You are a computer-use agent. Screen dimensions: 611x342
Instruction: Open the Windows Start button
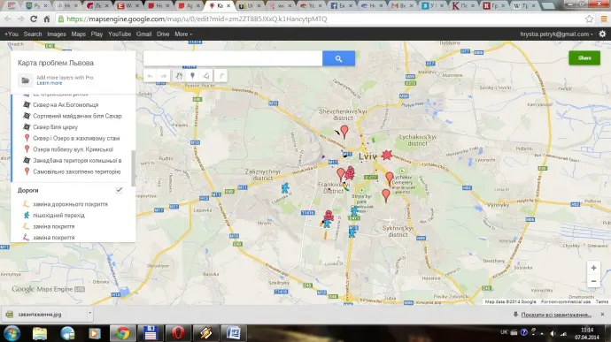click(x=12, y=333)
